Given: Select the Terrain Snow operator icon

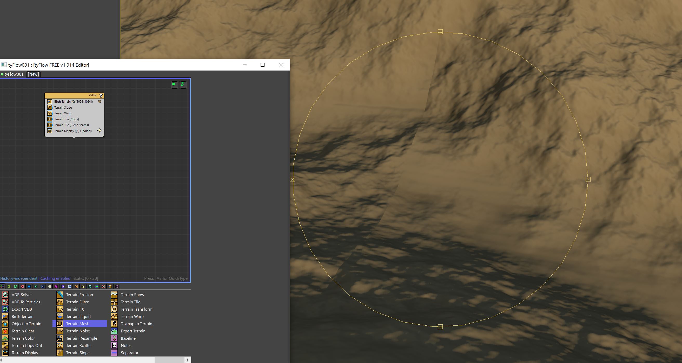Looking at the screenshot, I should 114,295.
